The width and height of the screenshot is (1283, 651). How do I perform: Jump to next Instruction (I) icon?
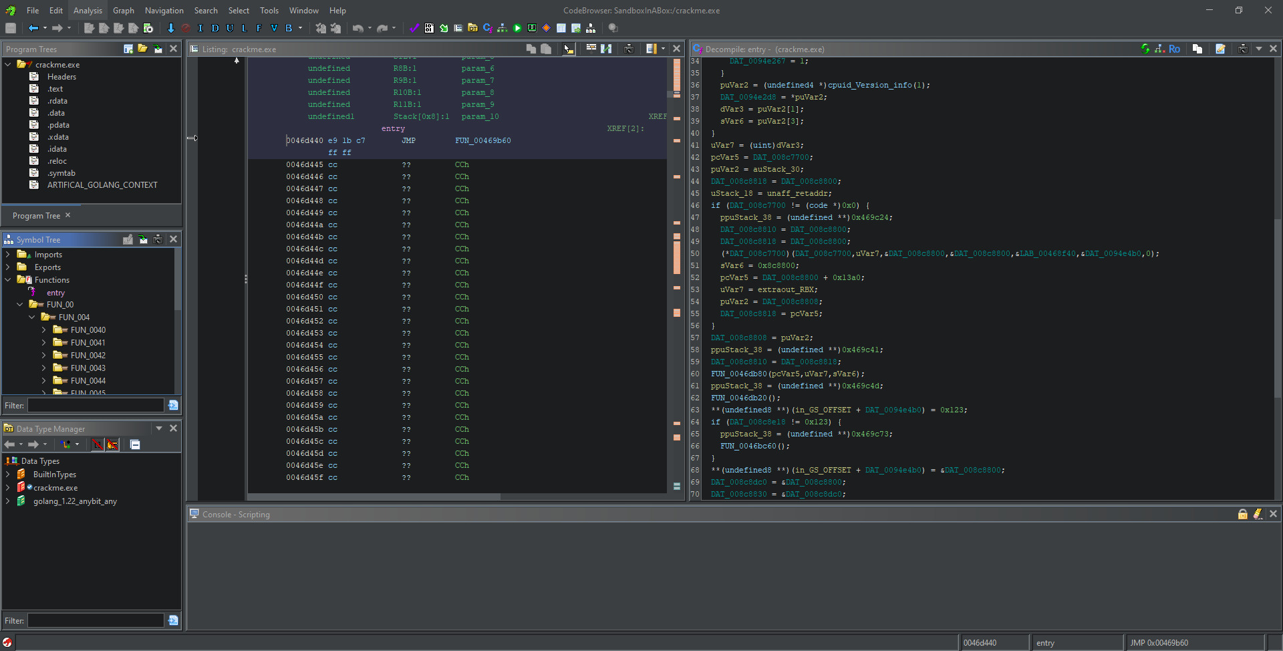tap(200, 28)
